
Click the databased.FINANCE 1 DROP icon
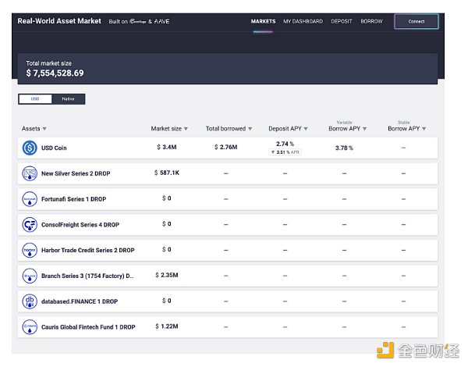click(30, 301)
